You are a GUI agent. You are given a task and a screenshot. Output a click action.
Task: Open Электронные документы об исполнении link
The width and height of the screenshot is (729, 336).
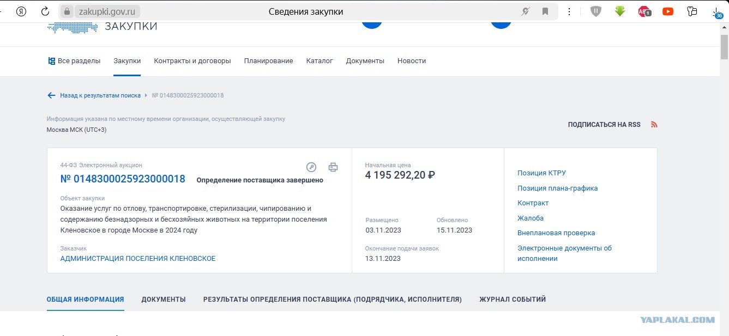pos(564,253)
